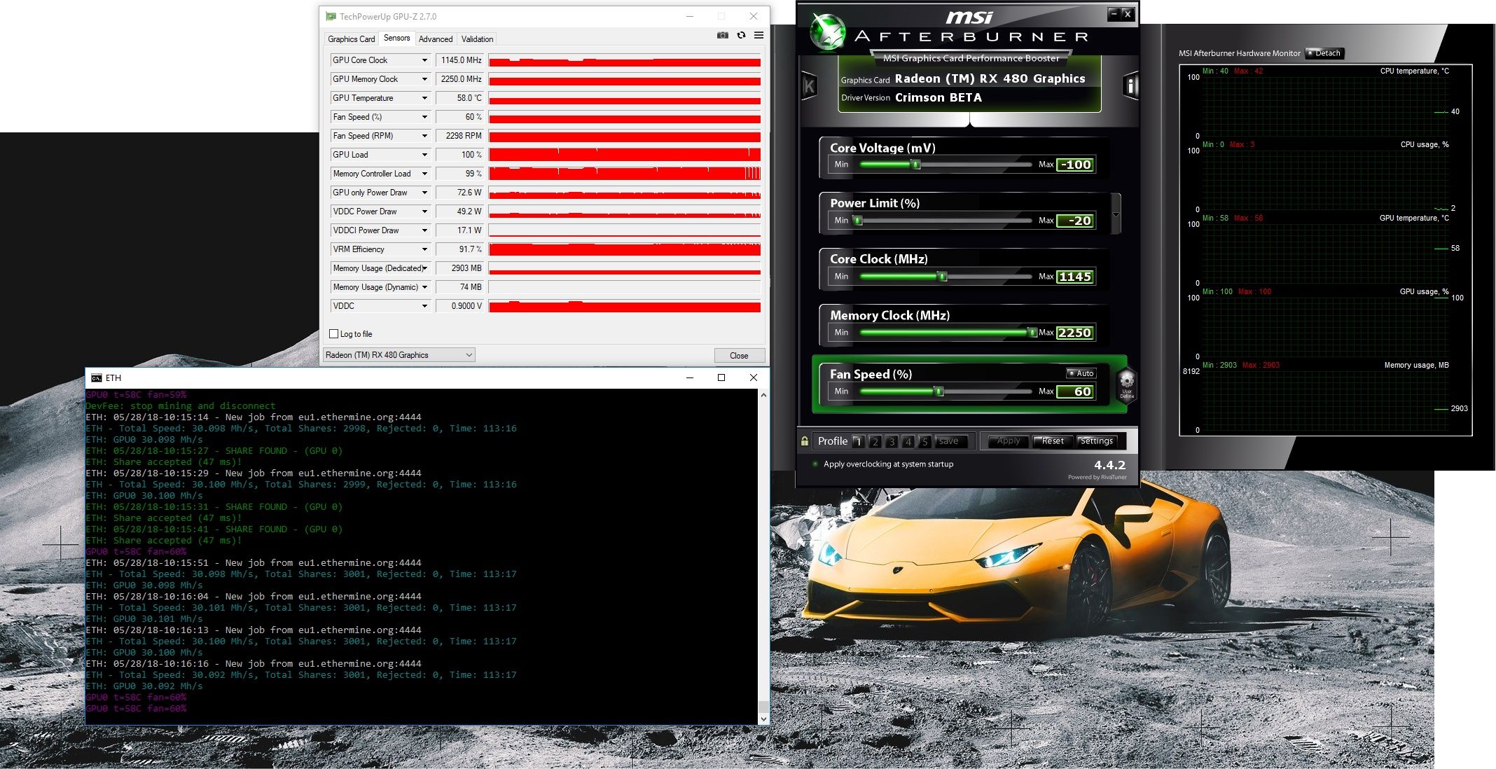Toggle Apply overclocking at system startup
Screen dimensions: 1496x769
(815, 464)
